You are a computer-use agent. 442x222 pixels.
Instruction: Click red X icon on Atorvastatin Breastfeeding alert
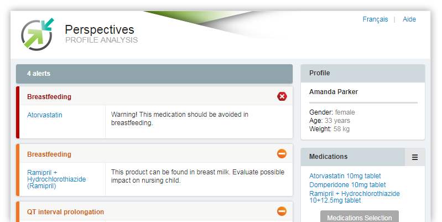[x=282, y=96]
